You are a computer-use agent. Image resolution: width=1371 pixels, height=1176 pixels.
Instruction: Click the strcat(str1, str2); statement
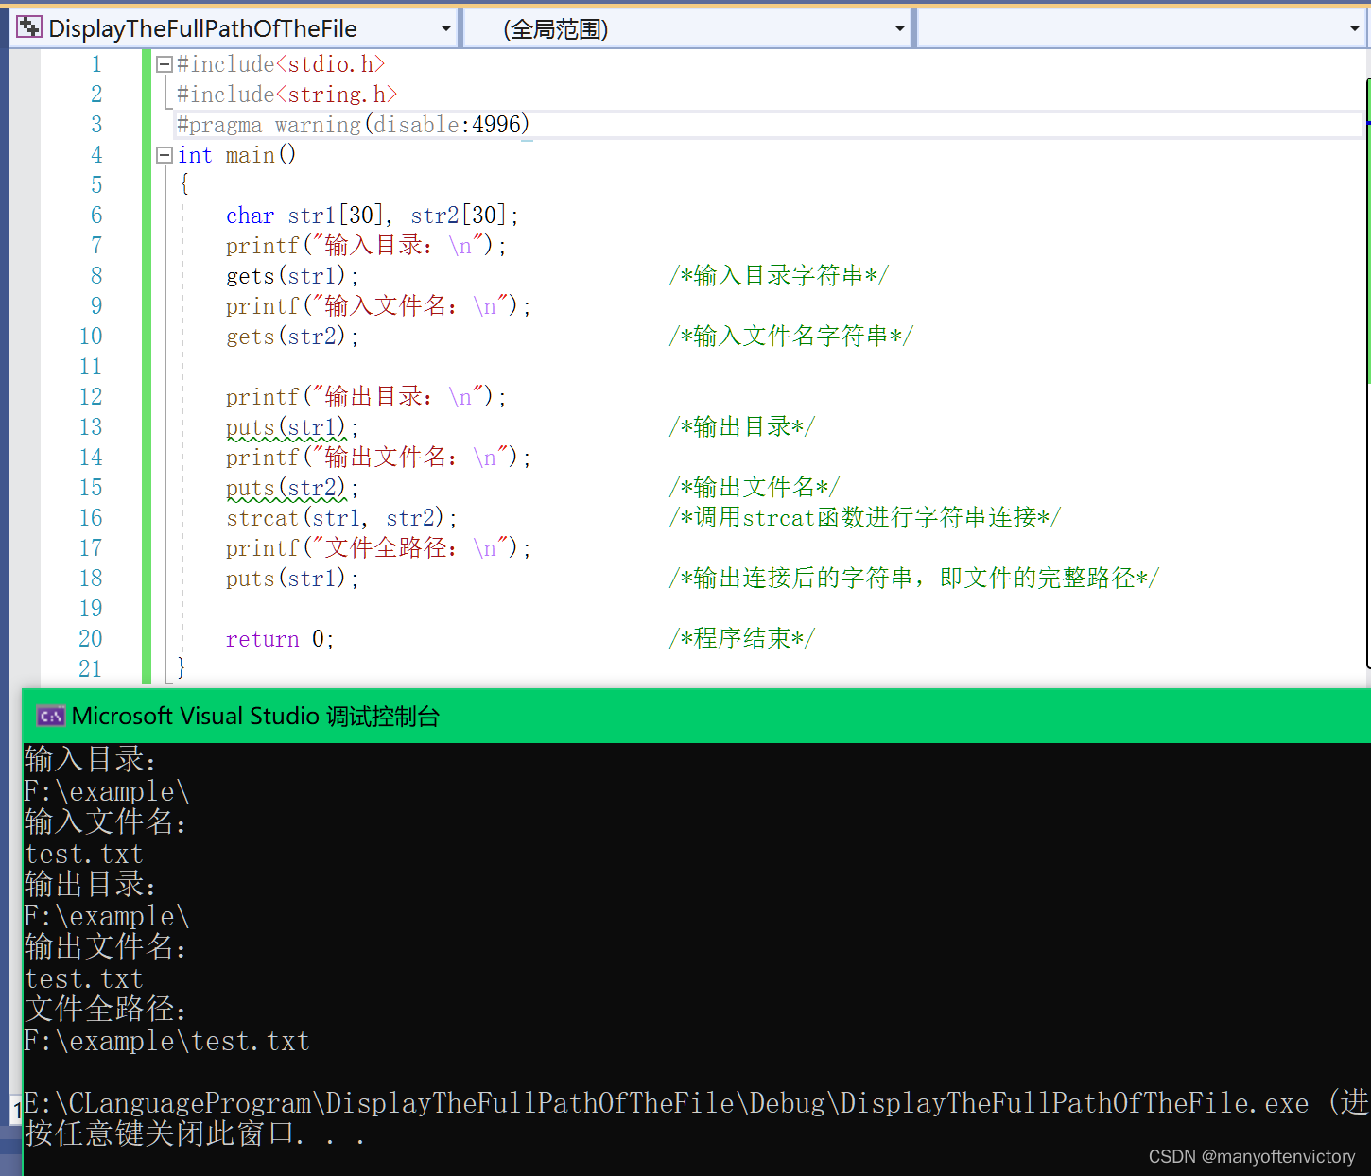(341, 518)
